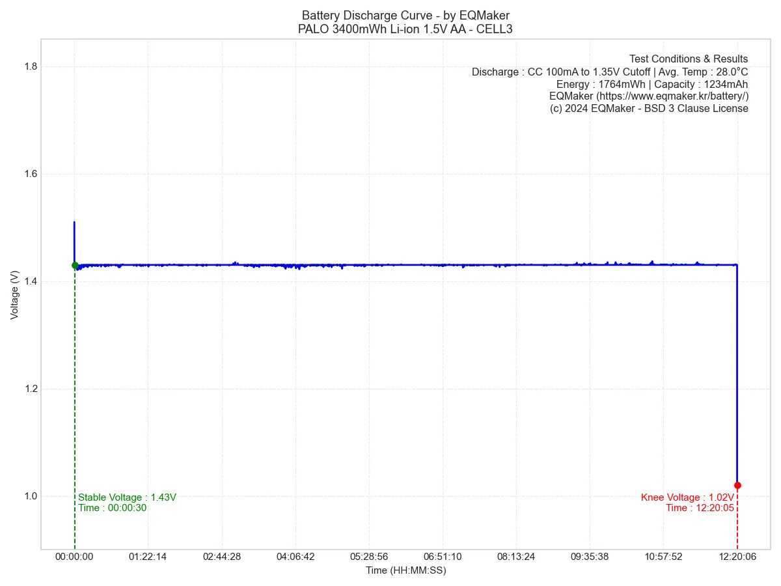
Task: Click the red Knee Voltage marker dot
Action: [x=737, y=485]
